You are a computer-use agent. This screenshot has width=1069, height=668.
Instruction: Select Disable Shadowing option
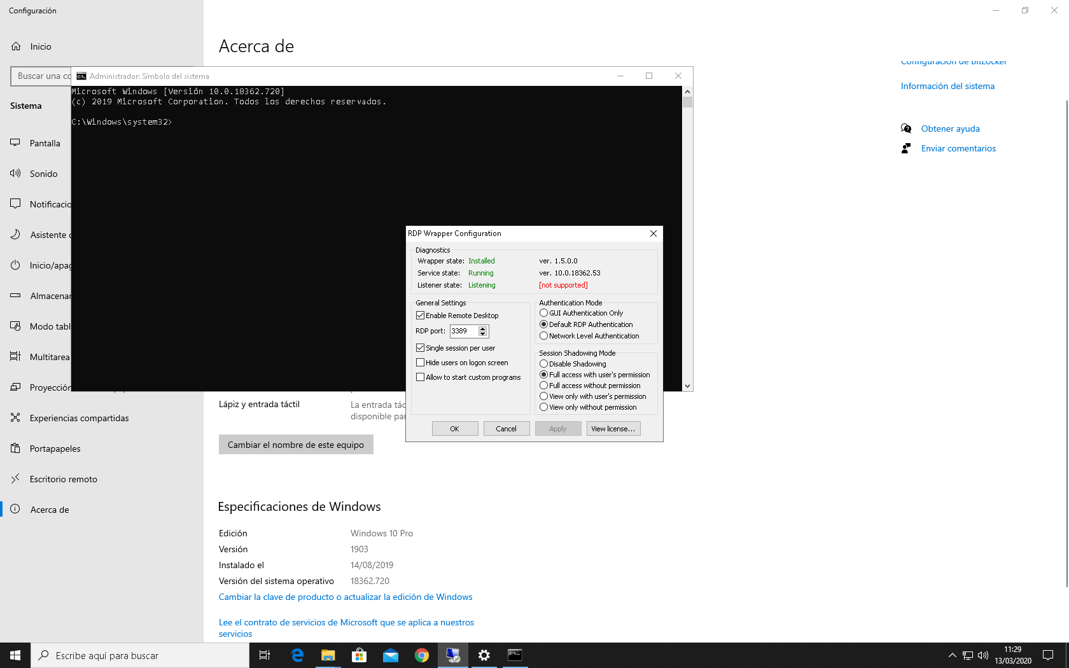tap(543, 364)
